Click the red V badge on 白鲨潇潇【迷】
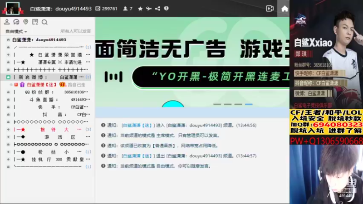The height and width of the screenshot is (204, 363). tap(16, 85)
